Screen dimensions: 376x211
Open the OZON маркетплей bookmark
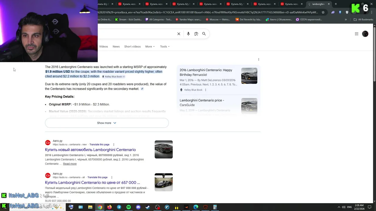309,20
